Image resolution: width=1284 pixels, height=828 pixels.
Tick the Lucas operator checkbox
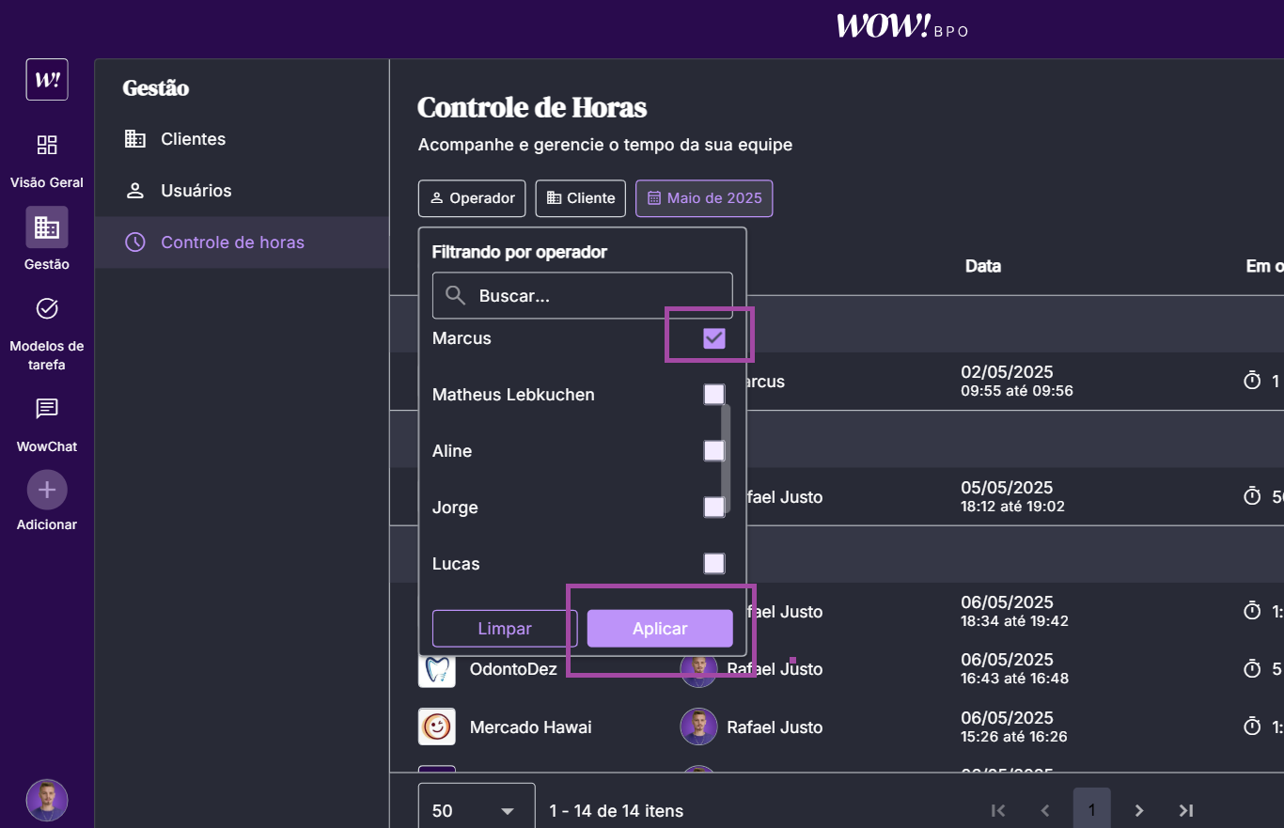click(x=714, y=564)
